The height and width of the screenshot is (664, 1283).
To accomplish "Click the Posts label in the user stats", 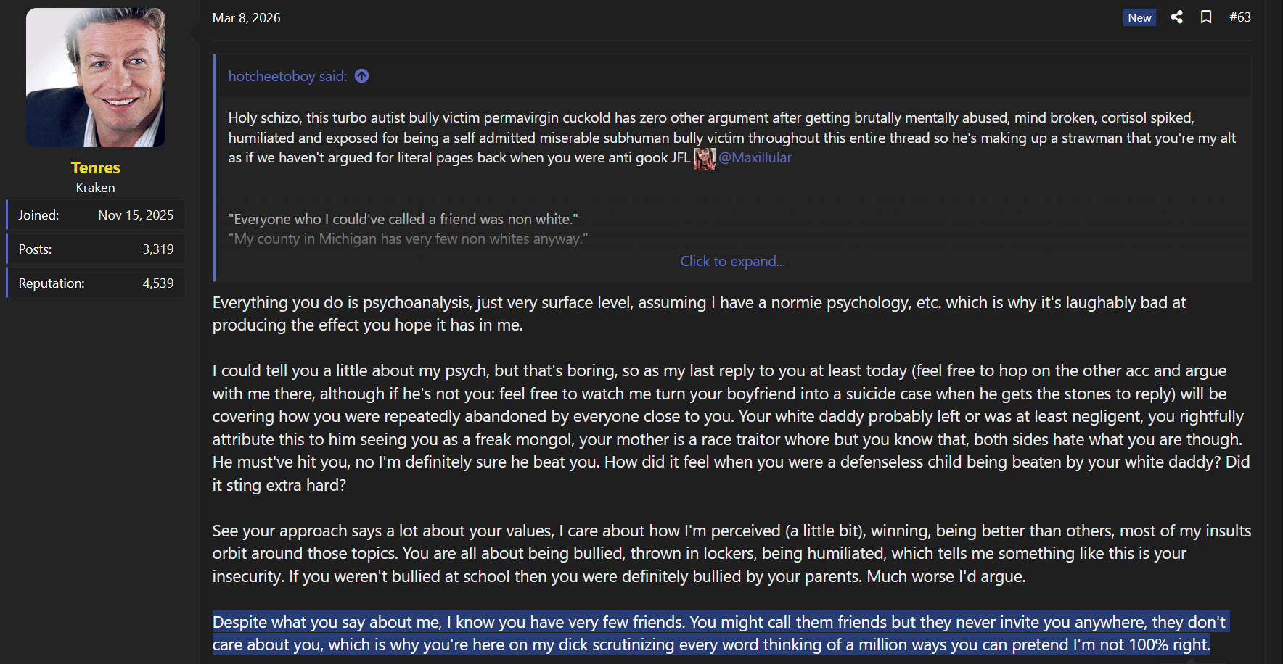I will [x=35, y=249].
